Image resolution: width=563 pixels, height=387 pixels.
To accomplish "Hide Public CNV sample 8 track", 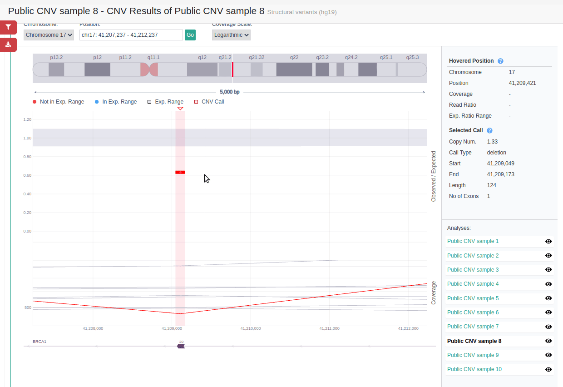I will (x=548, y=341).
